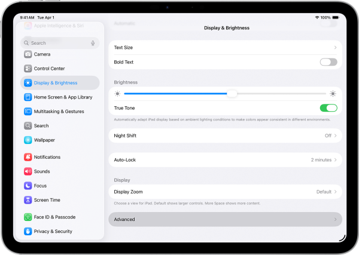Change Display Zoom Default value
Viewport: 359px width, 255px height.
(324, 192)
